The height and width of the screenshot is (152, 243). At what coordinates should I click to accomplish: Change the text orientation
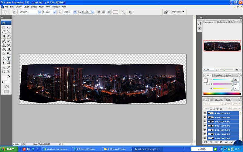pos(14,12)
